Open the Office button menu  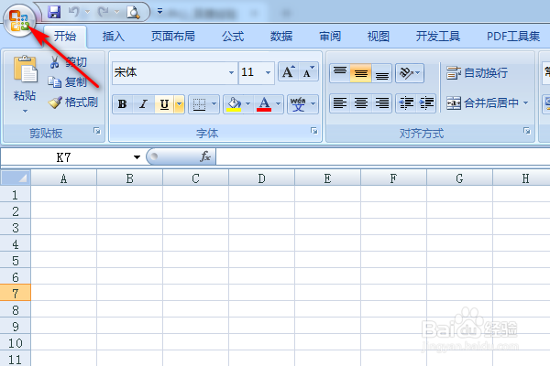(19, 20)
